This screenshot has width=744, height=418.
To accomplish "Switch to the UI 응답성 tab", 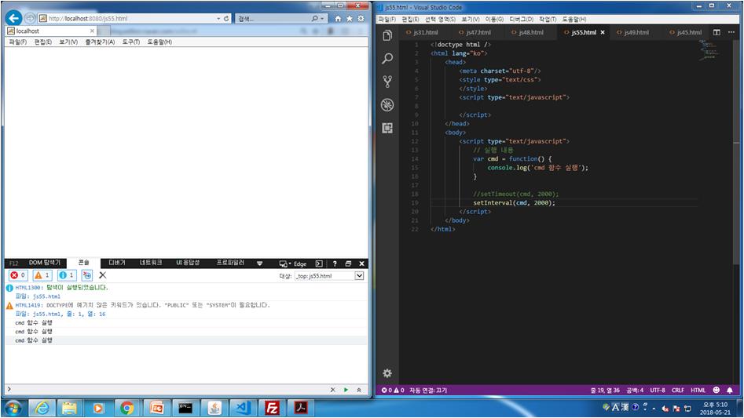I will click(188, 263).
